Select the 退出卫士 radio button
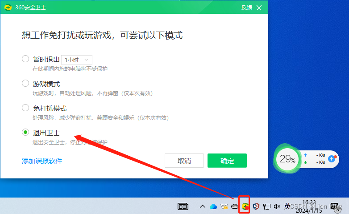Image resolution: width=349 pixels, height=214 pixels. pos(25,132)
